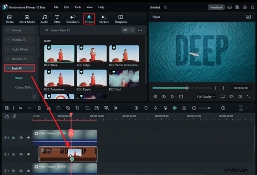The image size is (257, 175).
Task: Click the Feedback button
Action: pyautogui.click(x=216, y=7)
